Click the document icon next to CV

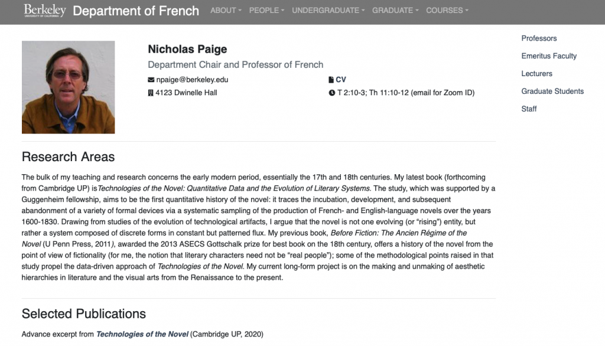(331, 80)
